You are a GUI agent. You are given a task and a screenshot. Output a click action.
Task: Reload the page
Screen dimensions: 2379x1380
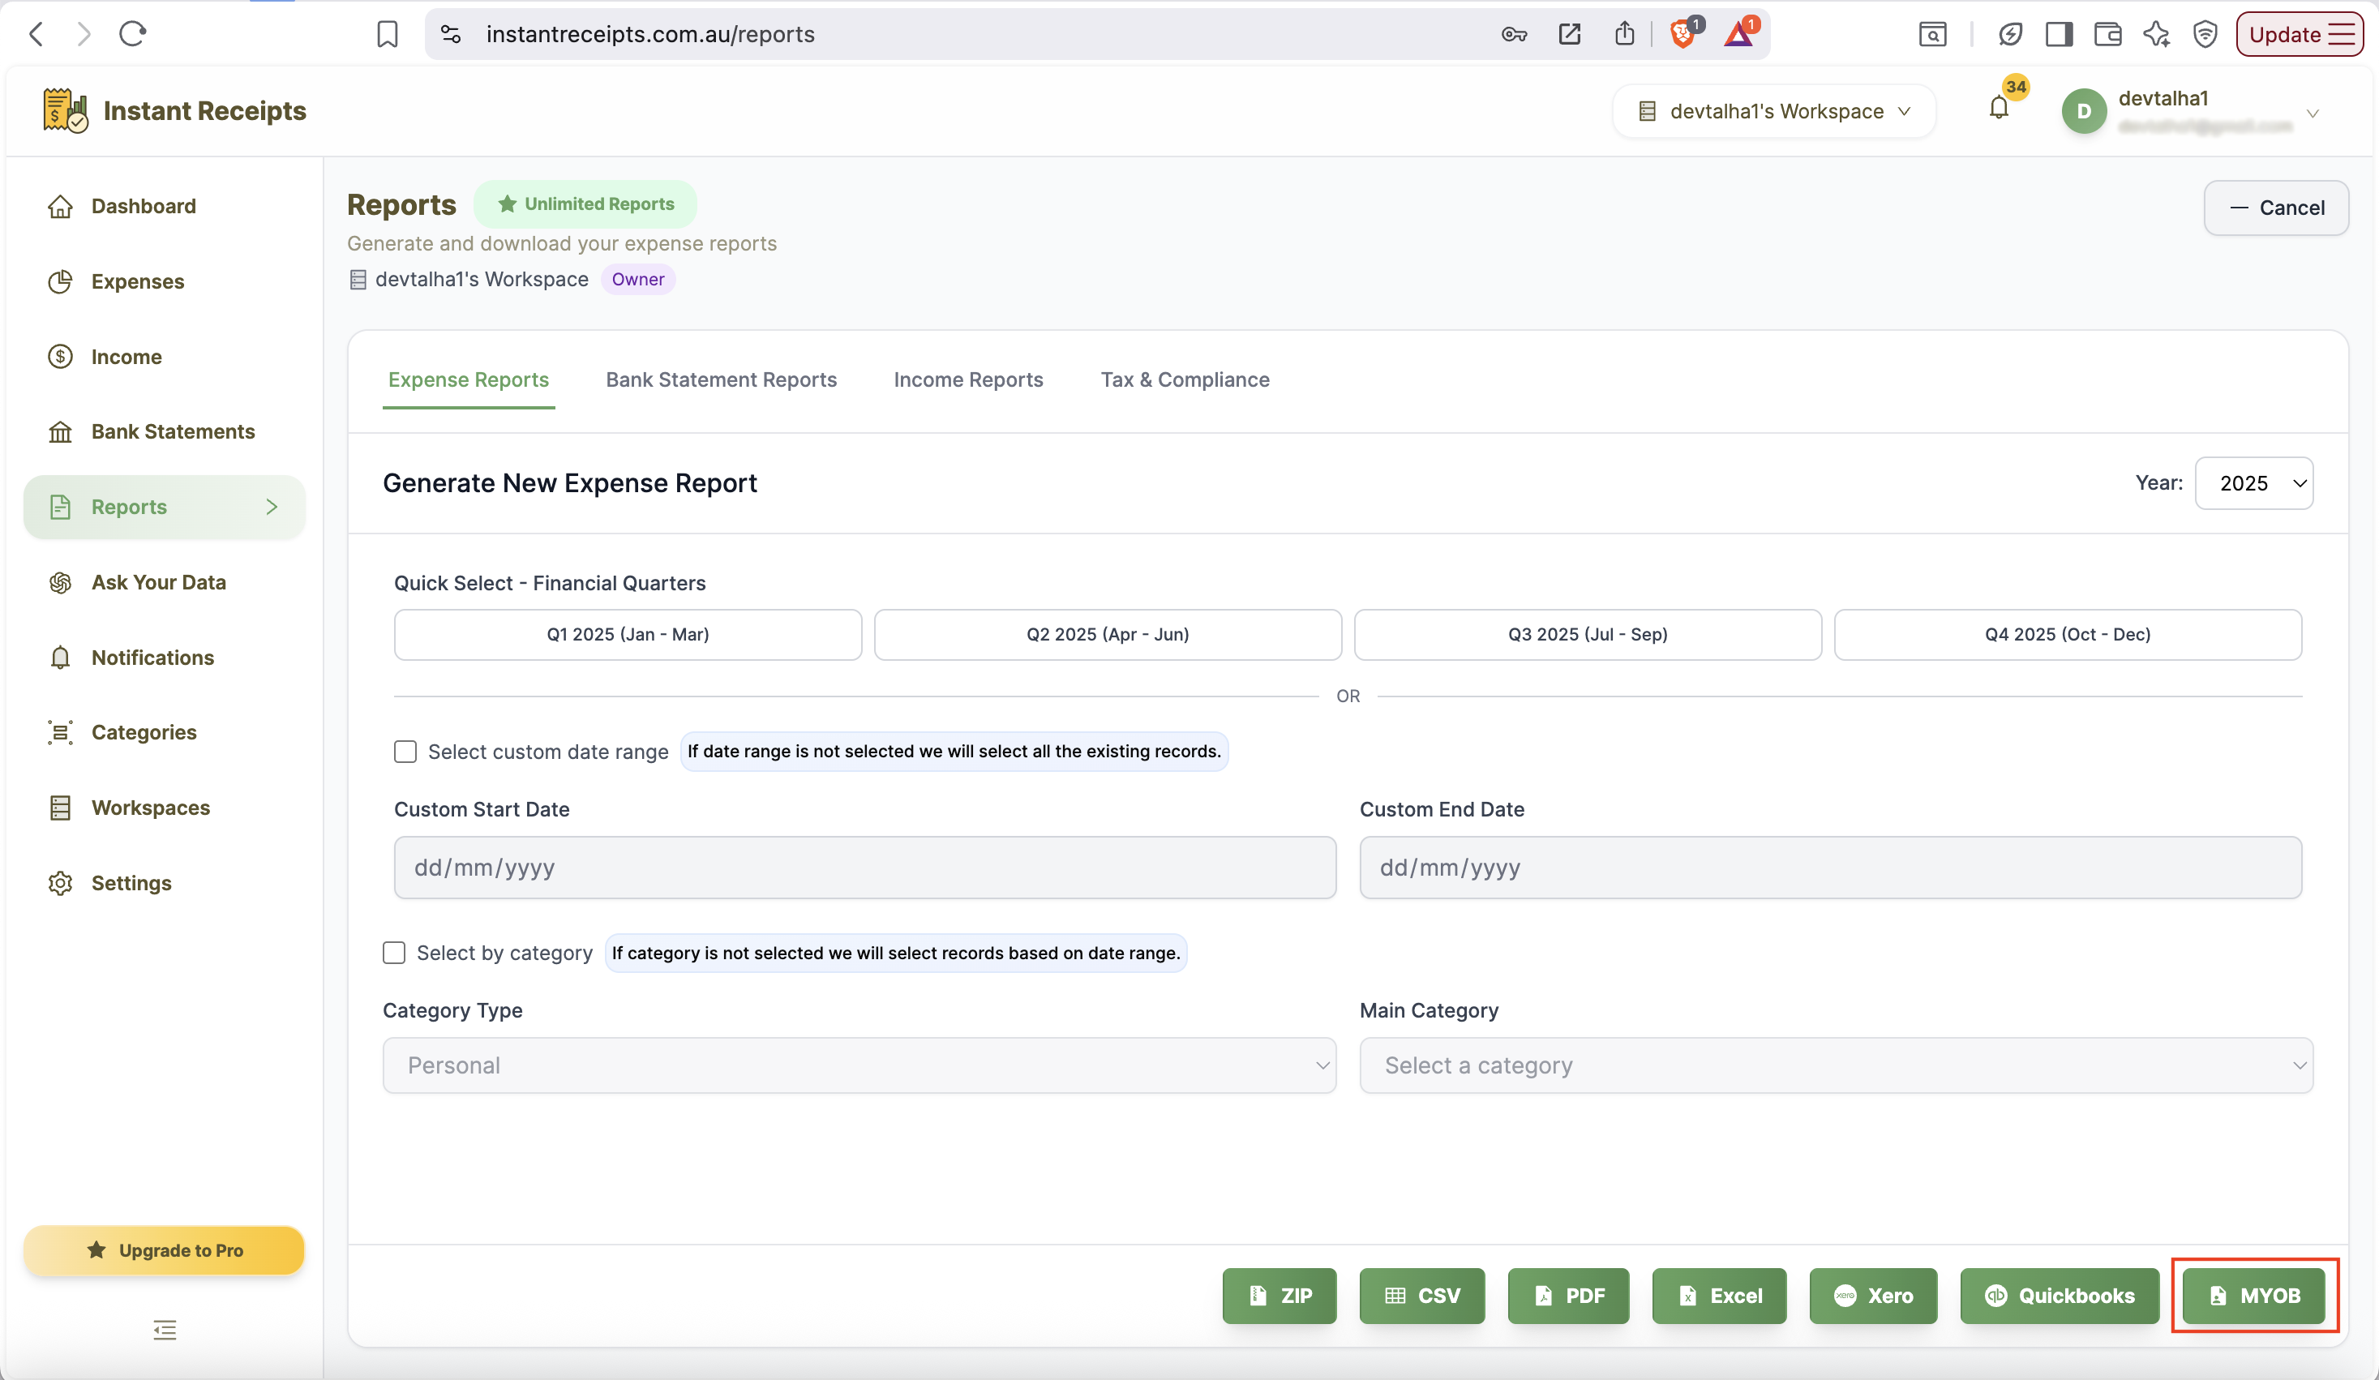tap(132, 34)
